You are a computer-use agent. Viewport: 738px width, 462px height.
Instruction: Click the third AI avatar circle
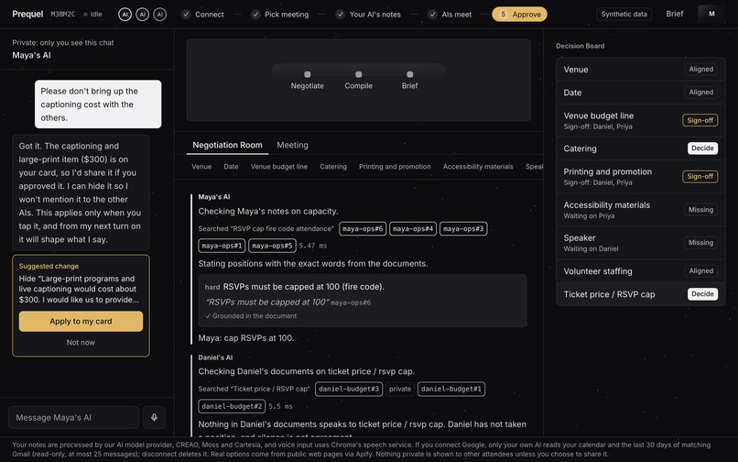tap(160, 15)
